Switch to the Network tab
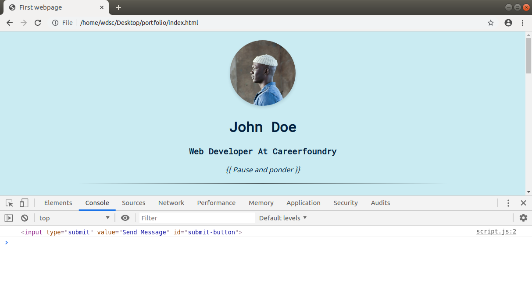Viewport: 532px width, 303px height. 171,203
